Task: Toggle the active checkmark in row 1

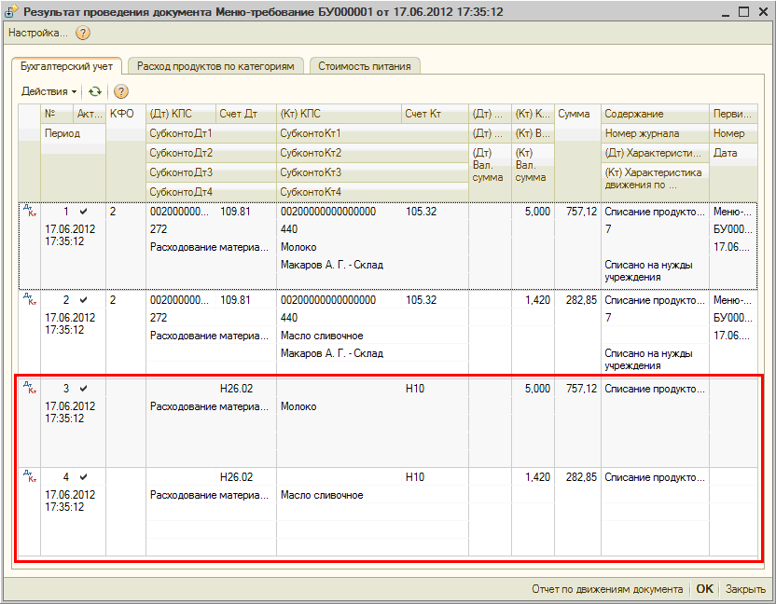Action: (84, 212)
